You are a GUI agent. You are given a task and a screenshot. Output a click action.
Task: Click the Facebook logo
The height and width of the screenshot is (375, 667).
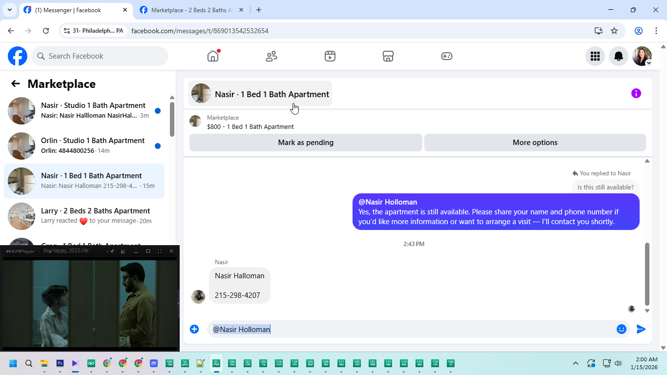[x=18, y=56]
